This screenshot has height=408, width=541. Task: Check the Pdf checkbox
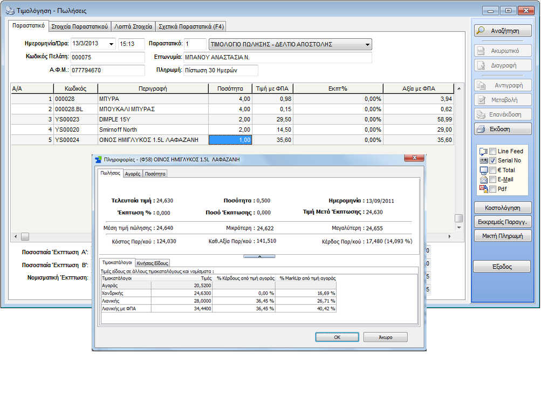click(492, 189)
